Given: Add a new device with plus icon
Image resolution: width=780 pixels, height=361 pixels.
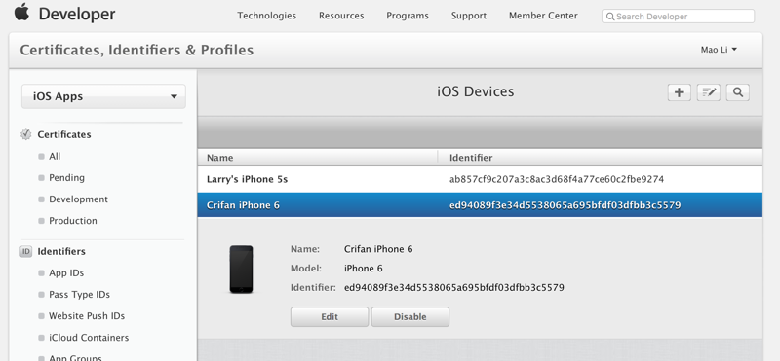Looking at the screenshot, I should click(679, 92).
